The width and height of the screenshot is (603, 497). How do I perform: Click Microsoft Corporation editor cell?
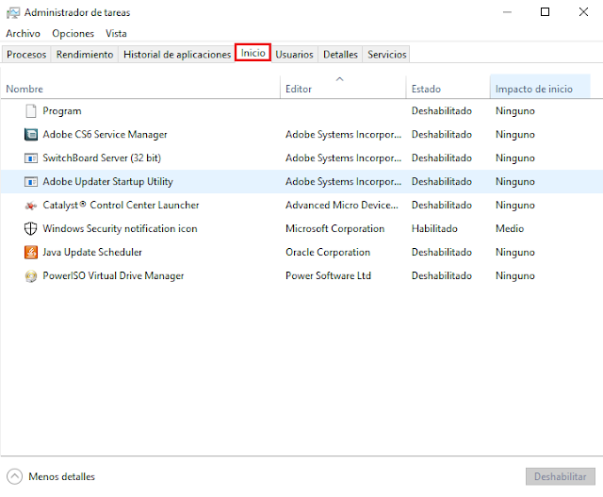[335, 228]
